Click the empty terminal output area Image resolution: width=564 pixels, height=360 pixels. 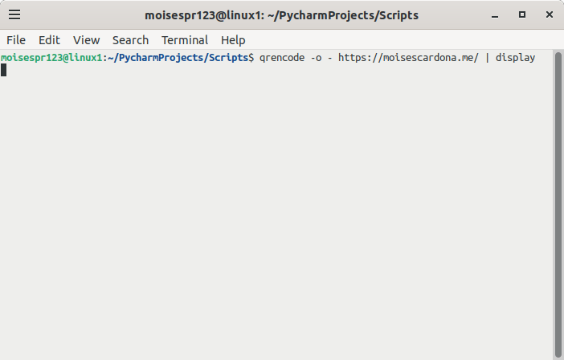pos(273,209)
